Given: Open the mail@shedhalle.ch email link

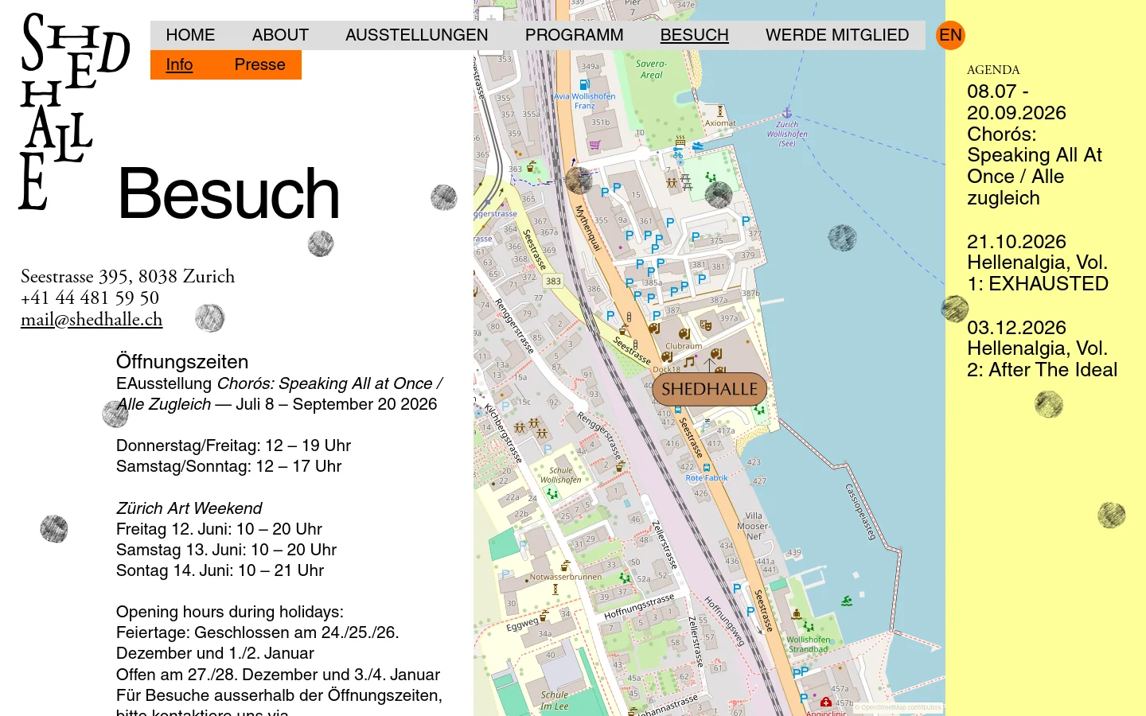Looking at the screenshot, I should (x=92, y=320).
